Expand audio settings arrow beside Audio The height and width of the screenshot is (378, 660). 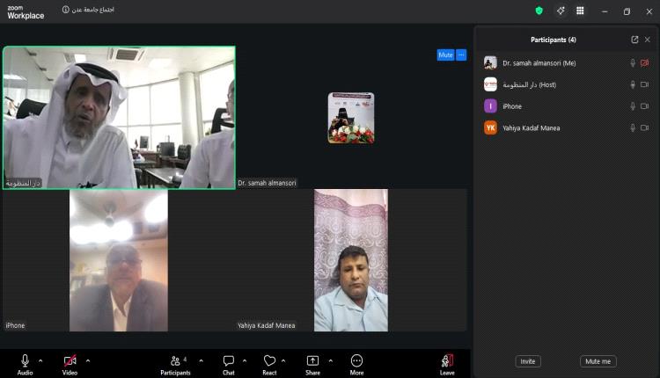tap(40, 360)
